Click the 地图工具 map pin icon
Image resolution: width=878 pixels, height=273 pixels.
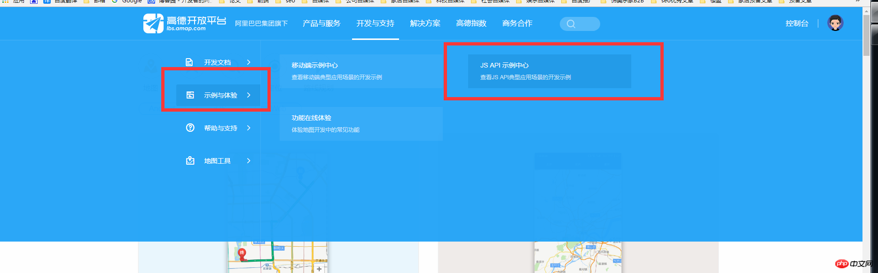coord(190,161)
